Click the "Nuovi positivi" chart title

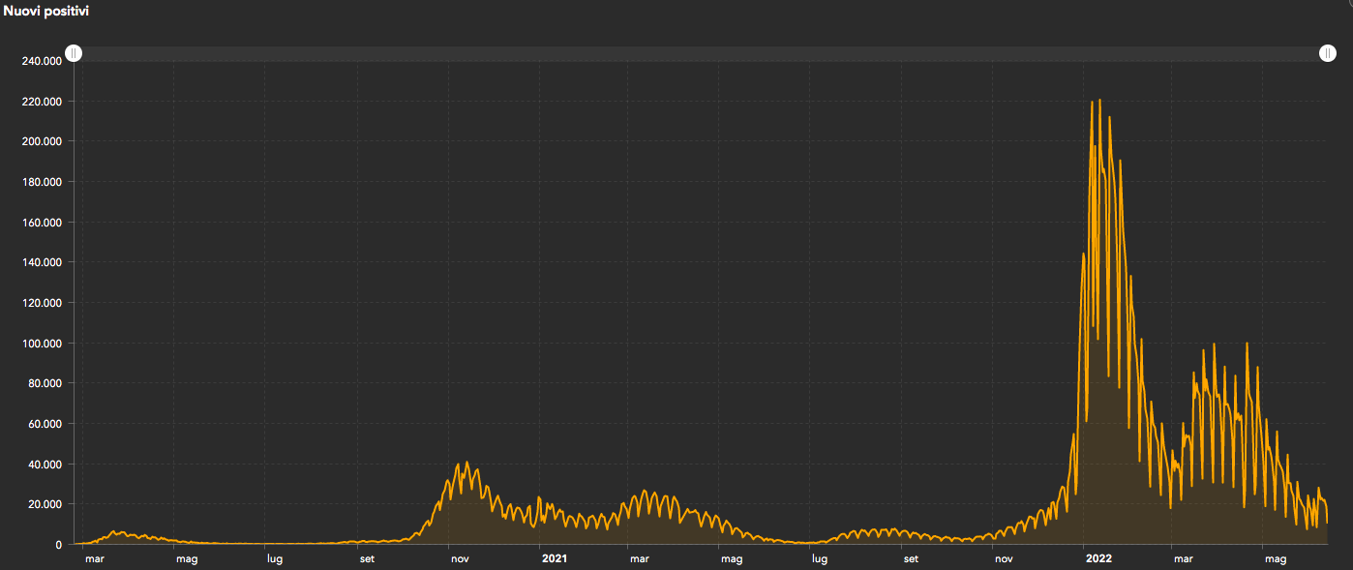tap(46, 11)
